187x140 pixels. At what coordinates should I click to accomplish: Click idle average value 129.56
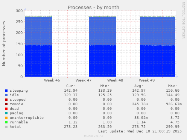pyautogui.click(x=139, y=95)
